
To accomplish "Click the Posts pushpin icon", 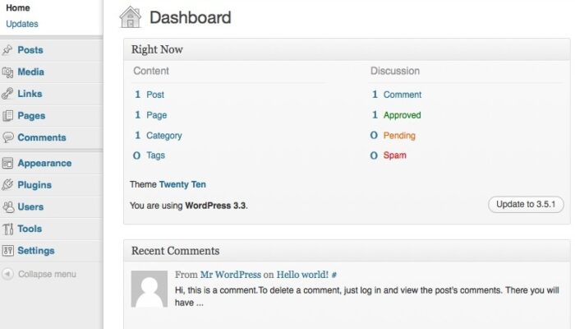I will point(7,50).
